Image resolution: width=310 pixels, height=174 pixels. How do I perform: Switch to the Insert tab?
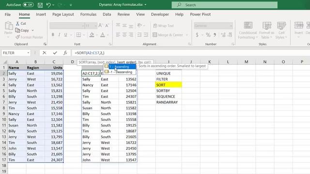[x=41, y=14]
